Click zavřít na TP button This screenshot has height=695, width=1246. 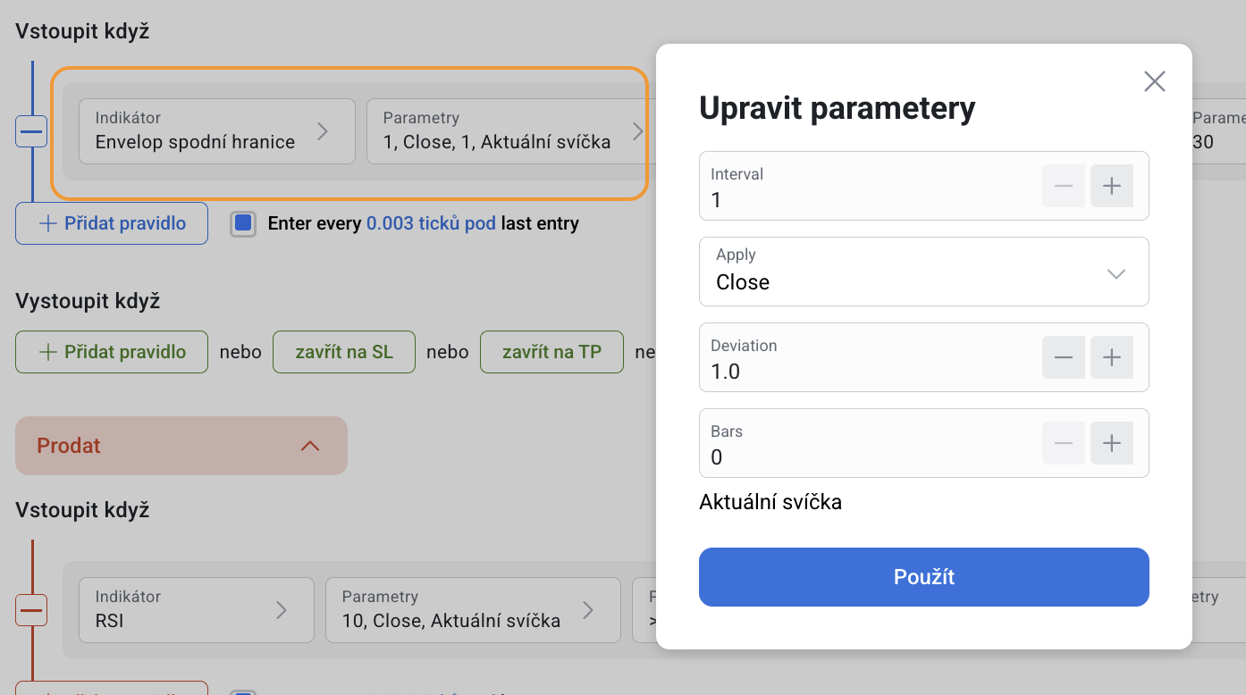coord(551,352)
